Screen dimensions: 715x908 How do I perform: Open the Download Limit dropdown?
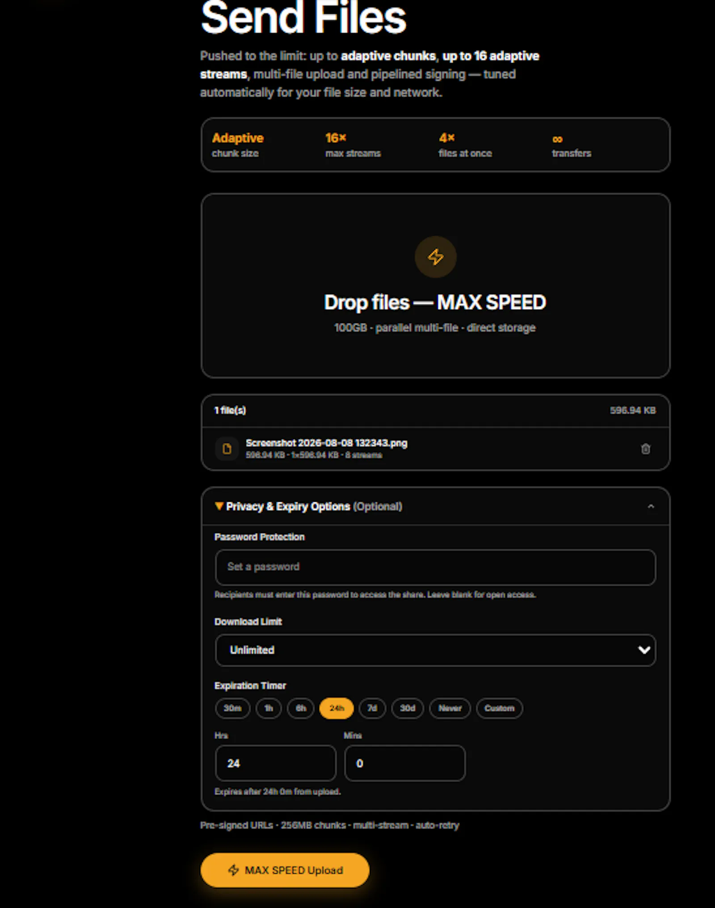pyautogui.click(x=435, y=650)
